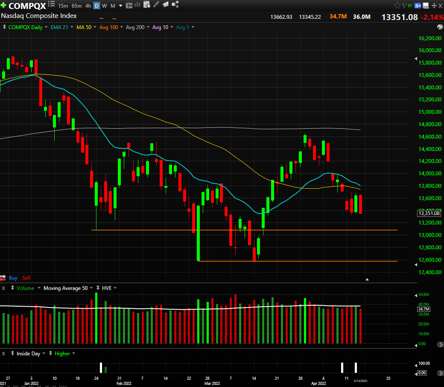The width and height of the screenshot is (444, 387).
Task: Expand the Volume indicator dropdown
Action: pyautogui.click(x=39, y=288)
